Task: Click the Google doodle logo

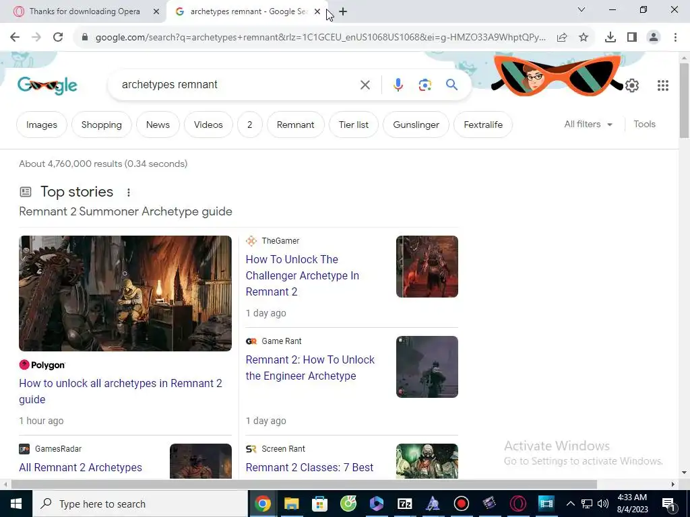Action: (x=47, y=85)
